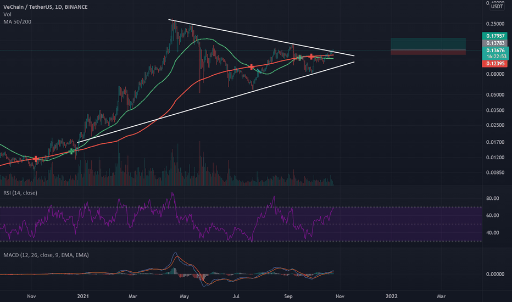Image resolution: width=512 pixels, height=302 pixels.
Task: Click the current price 0.13676 label
Action: [x=496, y=51]
